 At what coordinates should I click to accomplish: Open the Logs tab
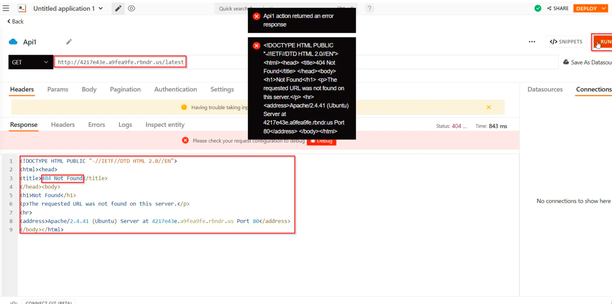pyautogui.click(x=125, y=125)
